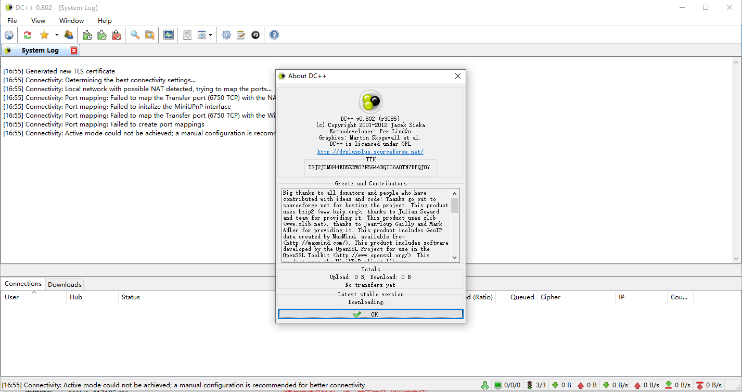Click the 'Determining the best connectivity settings' line

(99, 80)
